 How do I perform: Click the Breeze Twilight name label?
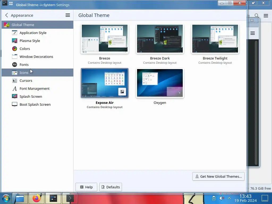point(215,58)
